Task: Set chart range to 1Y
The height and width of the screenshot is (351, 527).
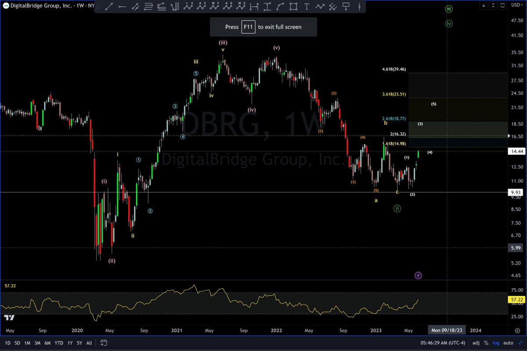Action: [69, 343]
